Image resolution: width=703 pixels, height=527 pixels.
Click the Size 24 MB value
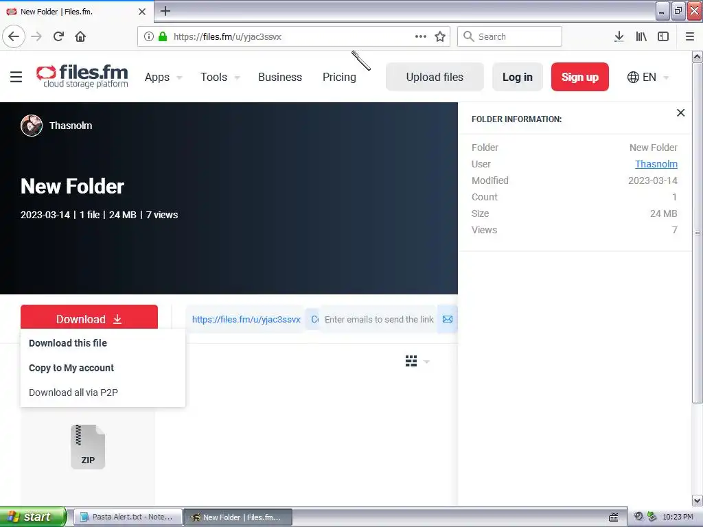click(x=664, y=213)
